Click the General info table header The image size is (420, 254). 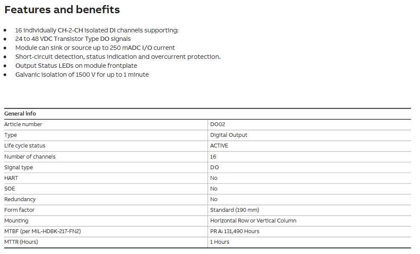point(20,114)
